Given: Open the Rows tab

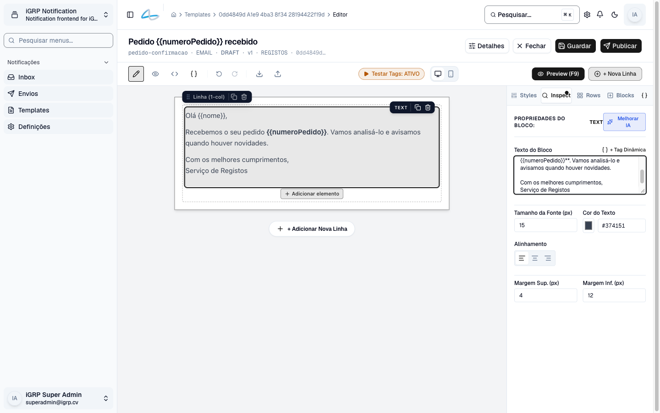Looking at the screenshot, I should [x=589, y=95].
